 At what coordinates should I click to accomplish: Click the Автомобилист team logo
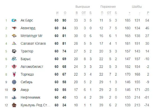coord(14,67)
